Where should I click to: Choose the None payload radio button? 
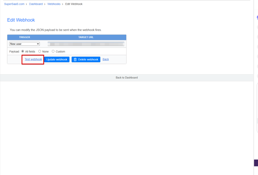click(x=40, y=51)
